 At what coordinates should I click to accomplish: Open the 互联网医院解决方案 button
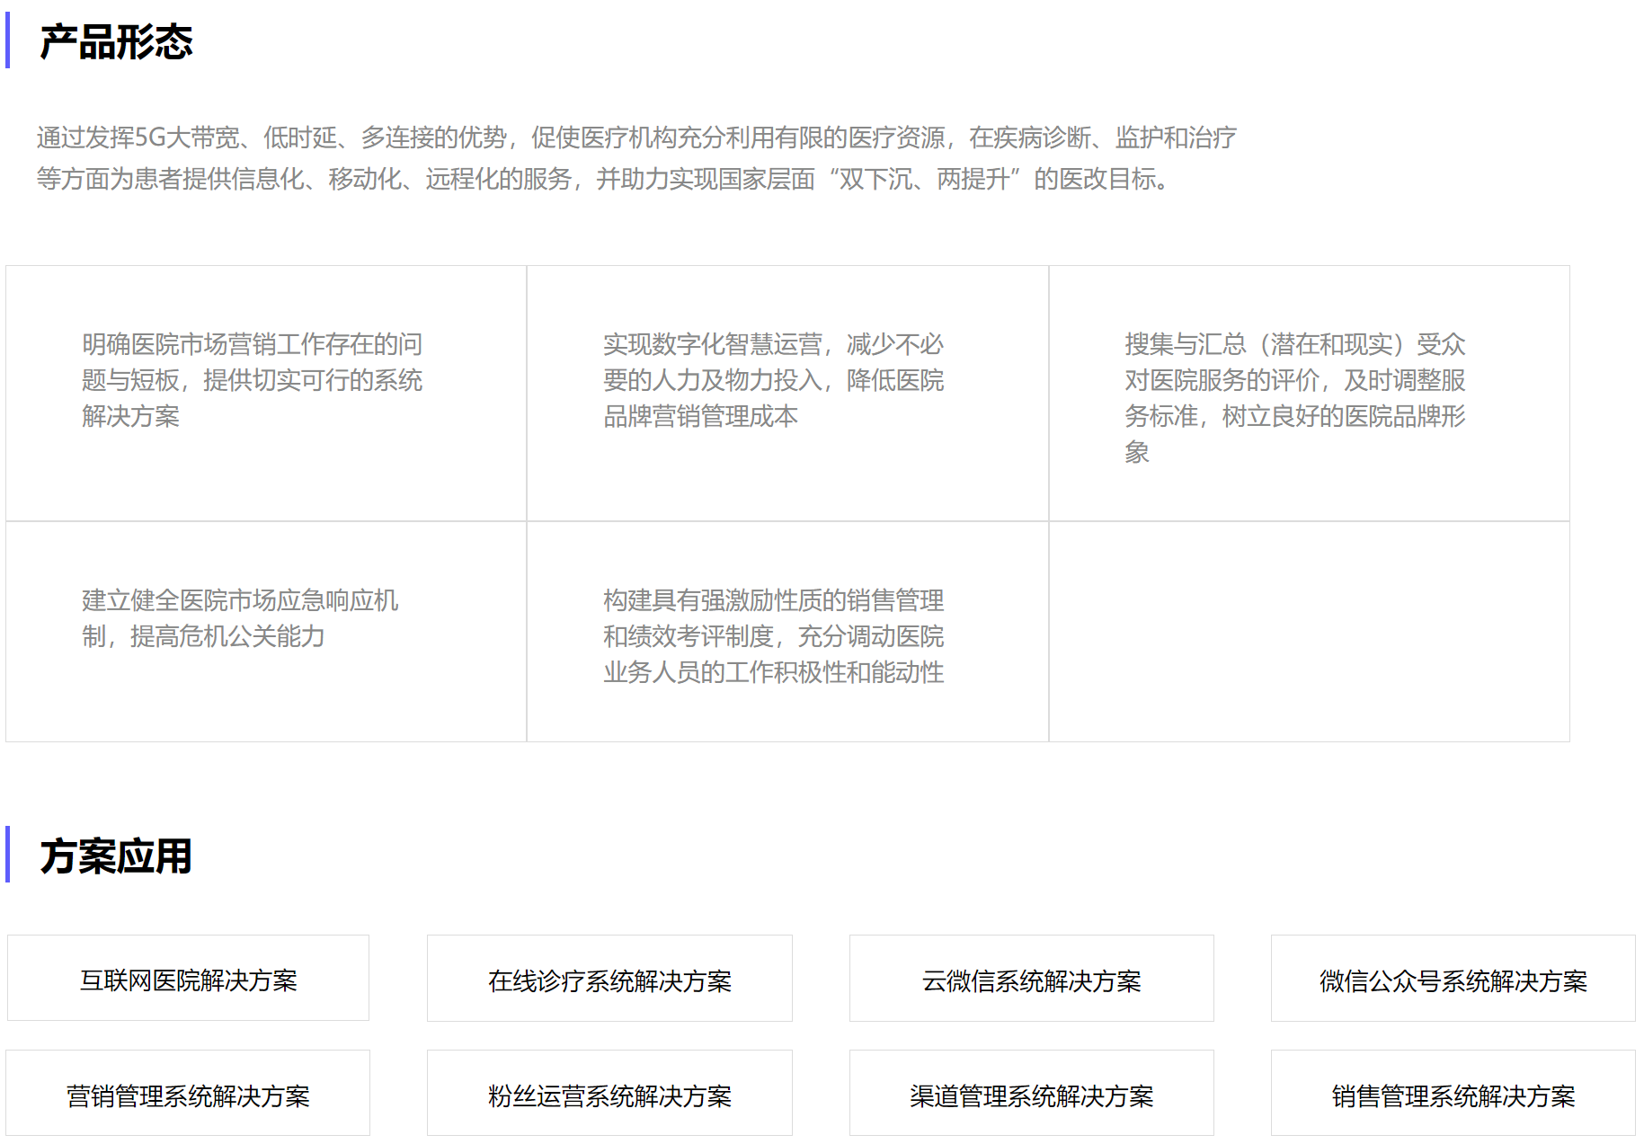pos(188,979)
